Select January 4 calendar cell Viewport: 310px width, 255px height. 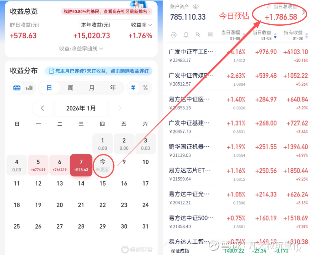coord(17,165)
